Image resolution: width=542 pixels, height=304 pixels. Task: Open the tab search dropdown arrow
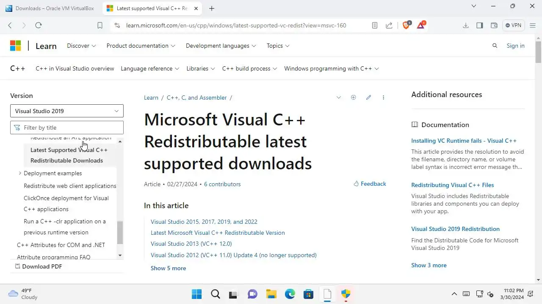(x=474, y=6)
